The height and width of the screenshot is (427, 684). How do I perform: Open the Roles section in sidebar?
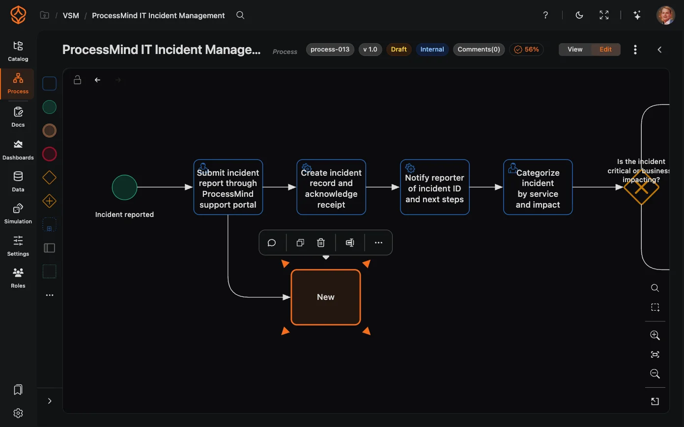[18, 278]
